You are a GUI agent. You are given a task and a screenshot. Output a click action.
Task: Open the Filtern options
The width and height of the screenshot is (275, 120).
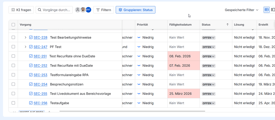tap(104, 10)
